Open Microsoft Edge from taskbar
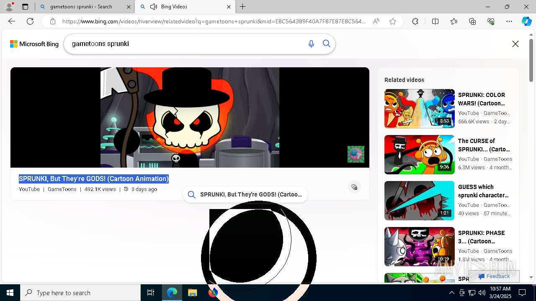Image resolution: width=536 pixels, height=301 pixels. click(x=172, y=293)
